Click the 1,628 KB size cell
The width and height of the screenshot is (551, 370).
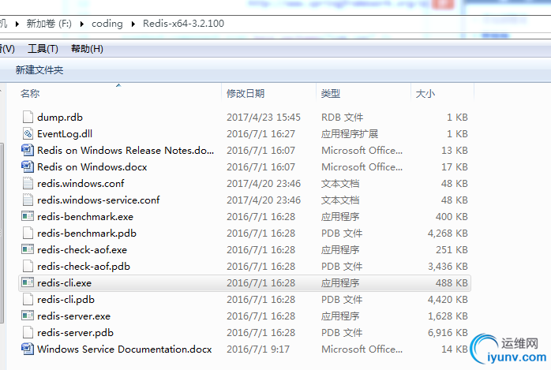[x=448, y=316]
